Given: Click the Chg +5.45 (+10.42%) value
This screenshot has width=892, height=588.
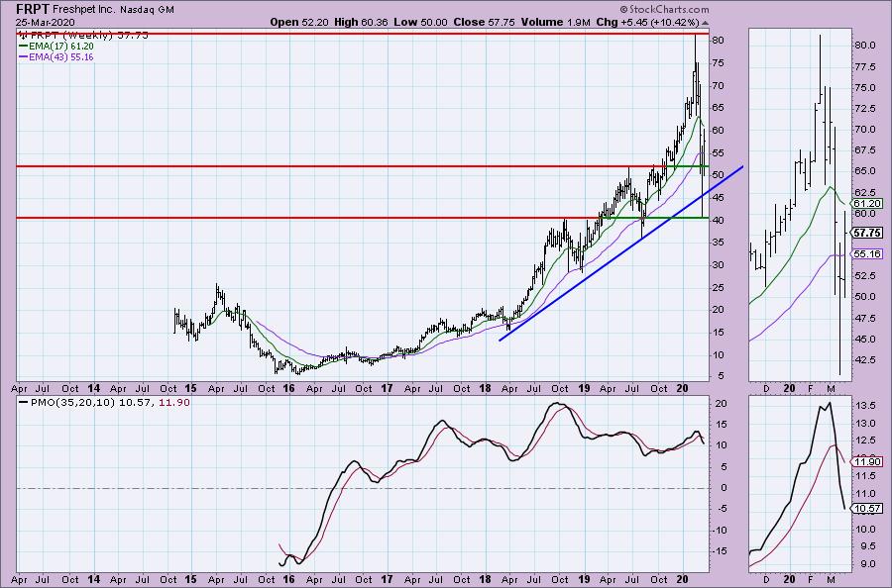Looking at the screenshot, I should click(x=647, y=22).
